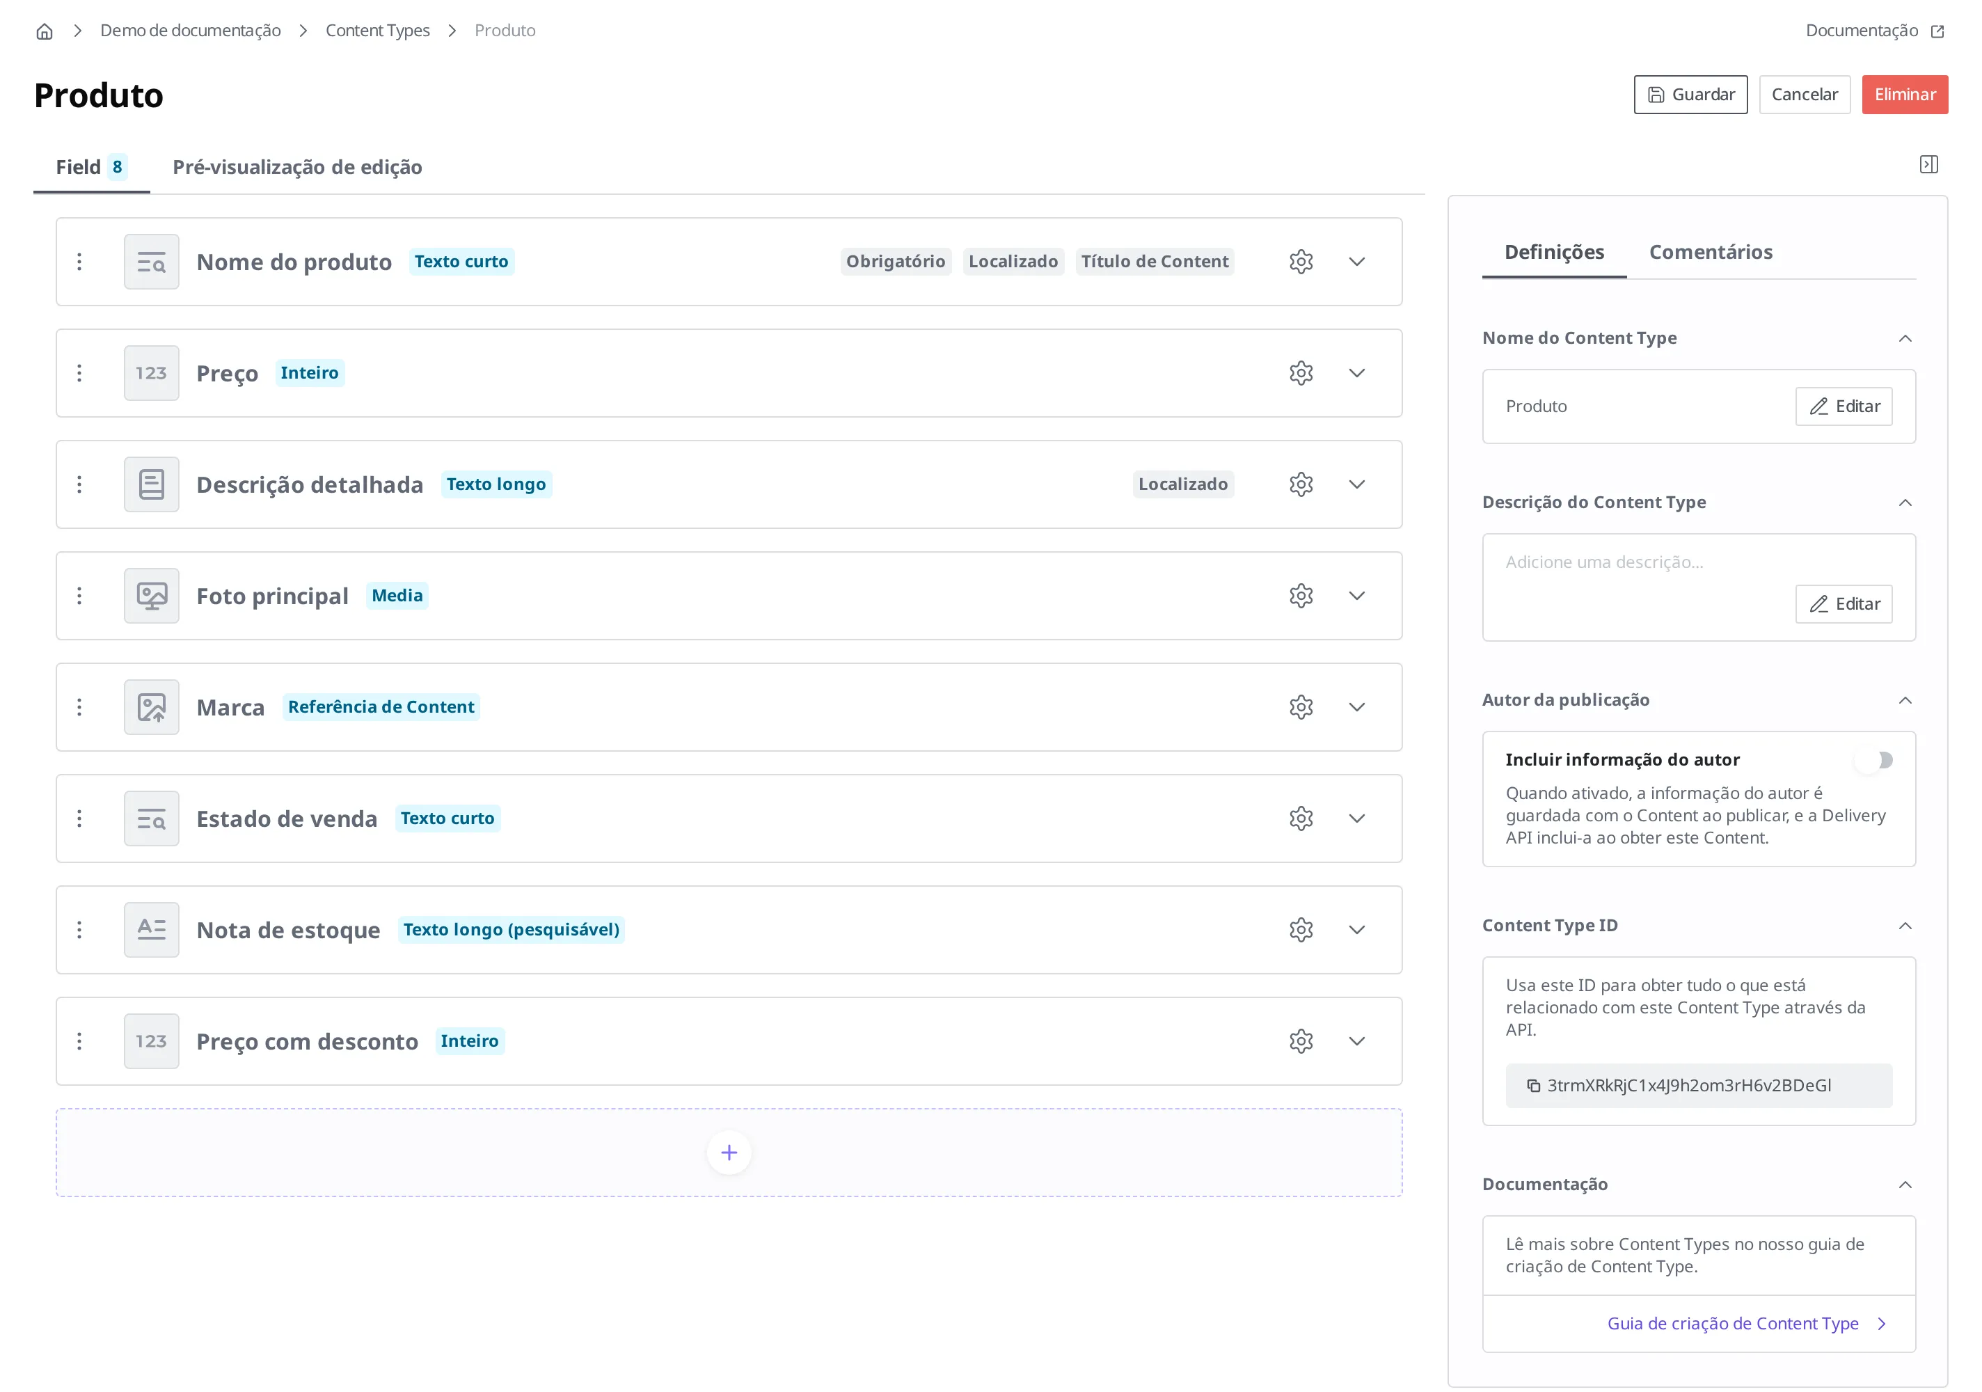Screen dimensions: 1982x1392
Task: Open settings gear for Preço com desconto
Action: tap(1301, 1041)
